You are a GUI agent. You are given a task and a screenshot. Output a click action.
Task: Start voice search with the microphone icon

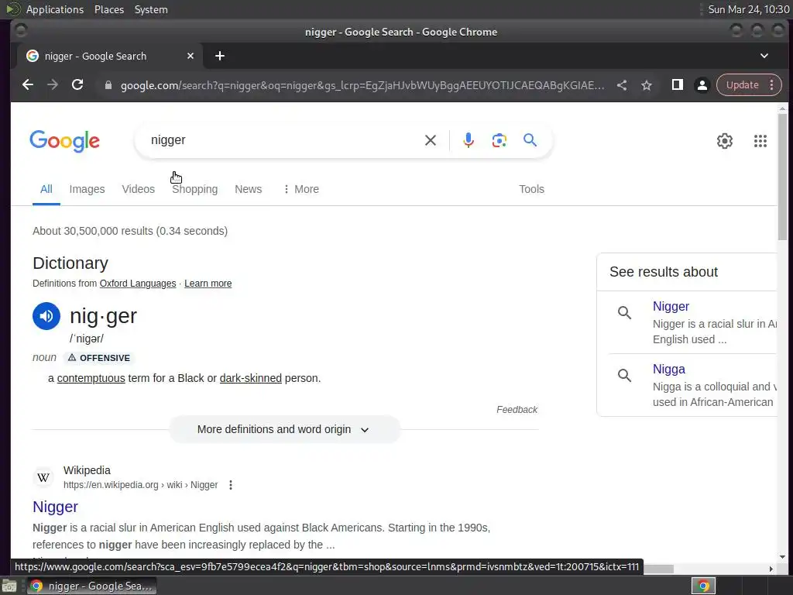click(x=469, y=140)
